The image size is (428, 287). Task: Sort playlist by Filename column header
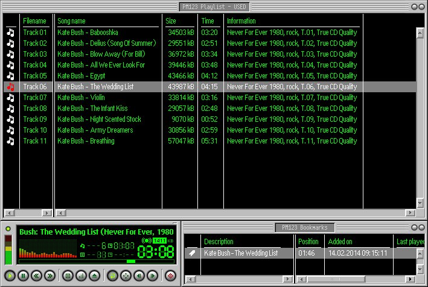click(34, 21)
